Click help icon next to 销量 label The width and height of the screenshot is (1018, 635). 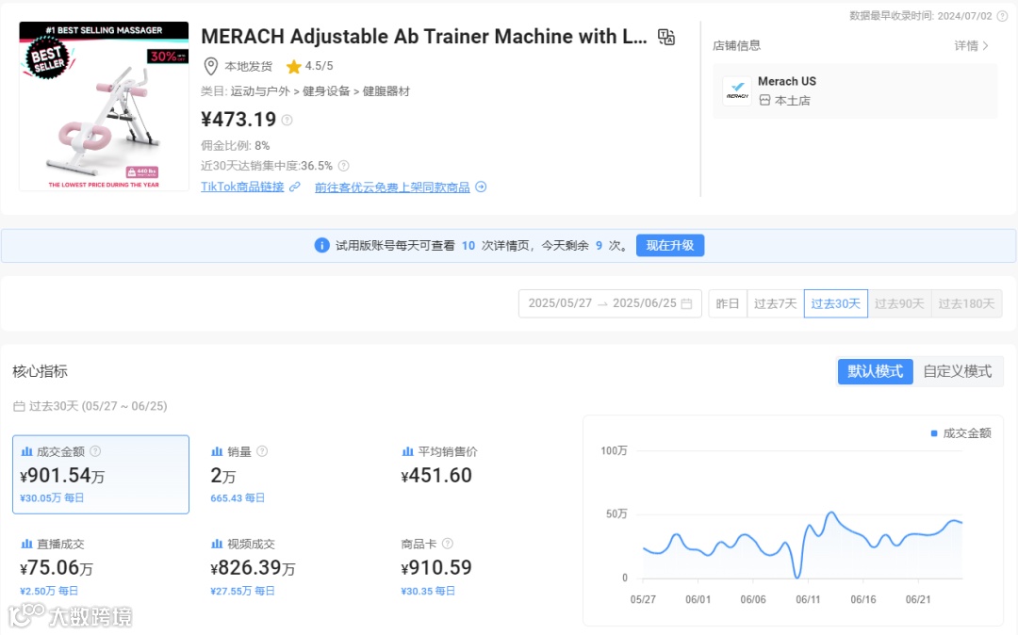point(262,451)
